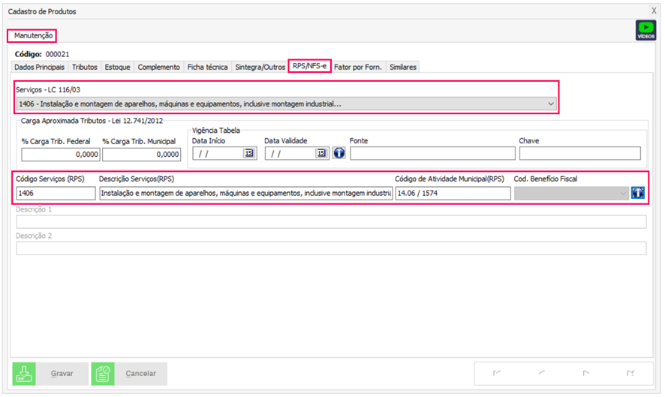Go to previous record navigation arrow

(x=541, y=373)
